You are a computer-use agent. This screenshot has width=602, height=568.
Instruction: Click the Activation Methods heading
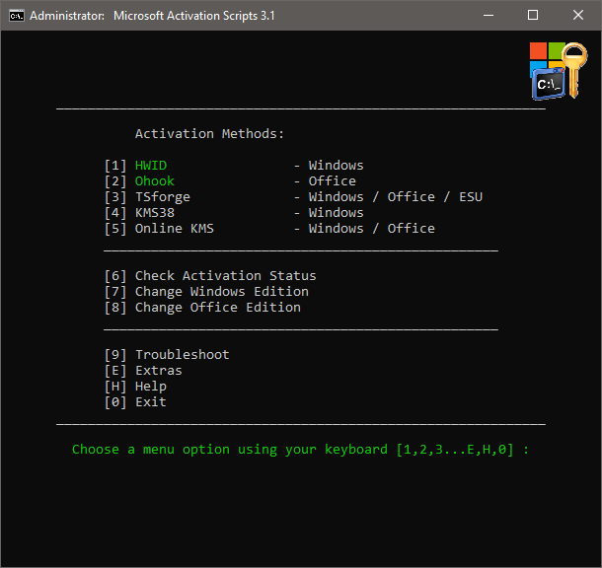209,134
